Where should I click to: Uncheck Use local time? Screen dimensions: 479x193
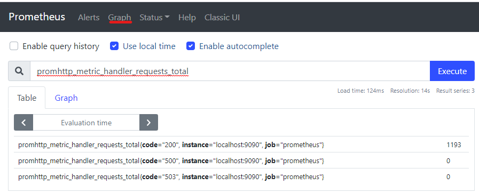(114, 46)
